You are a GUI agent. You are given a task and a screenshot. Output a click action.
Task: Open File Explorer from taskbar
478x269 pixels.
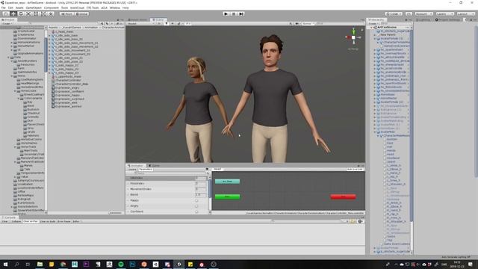(x=40, y=264)
